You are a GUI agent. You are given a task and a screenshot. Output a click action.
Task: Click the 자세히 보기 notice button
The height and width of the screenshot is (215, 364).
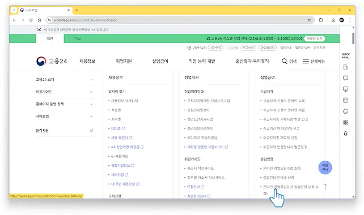click(x=314, y=38)
